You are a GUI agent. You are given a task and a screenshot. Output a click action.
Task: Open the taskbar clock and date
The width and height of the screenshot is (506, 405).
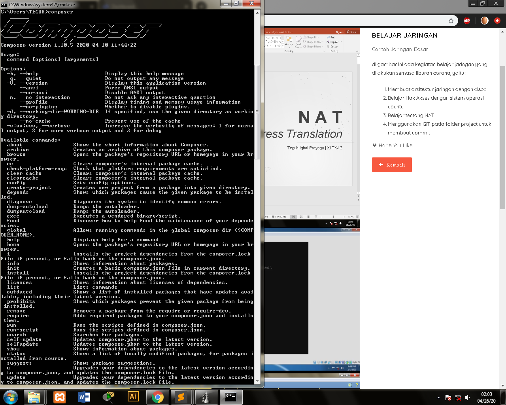[x=486, y=397]
